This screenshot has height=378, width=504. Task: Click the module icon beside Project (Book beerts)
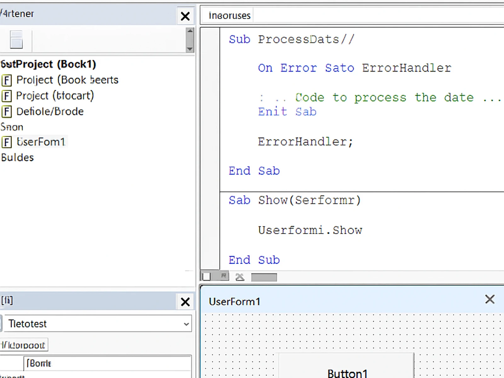tap(6, 80)
